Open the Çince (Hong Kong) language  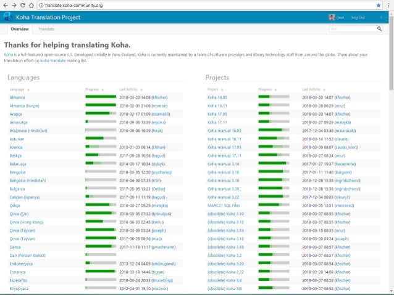(26, 222)
